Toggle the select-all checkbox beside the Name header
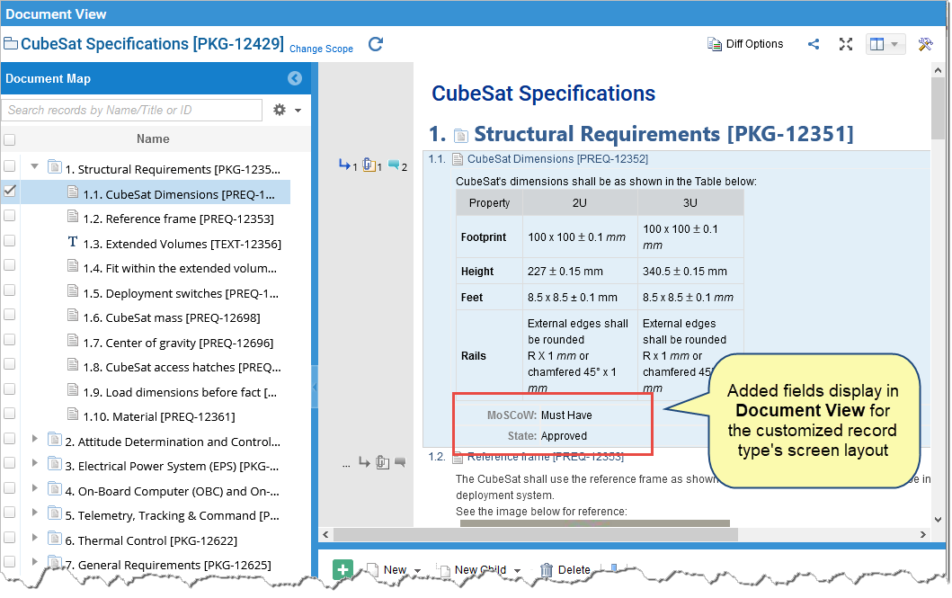 point(9,139)
